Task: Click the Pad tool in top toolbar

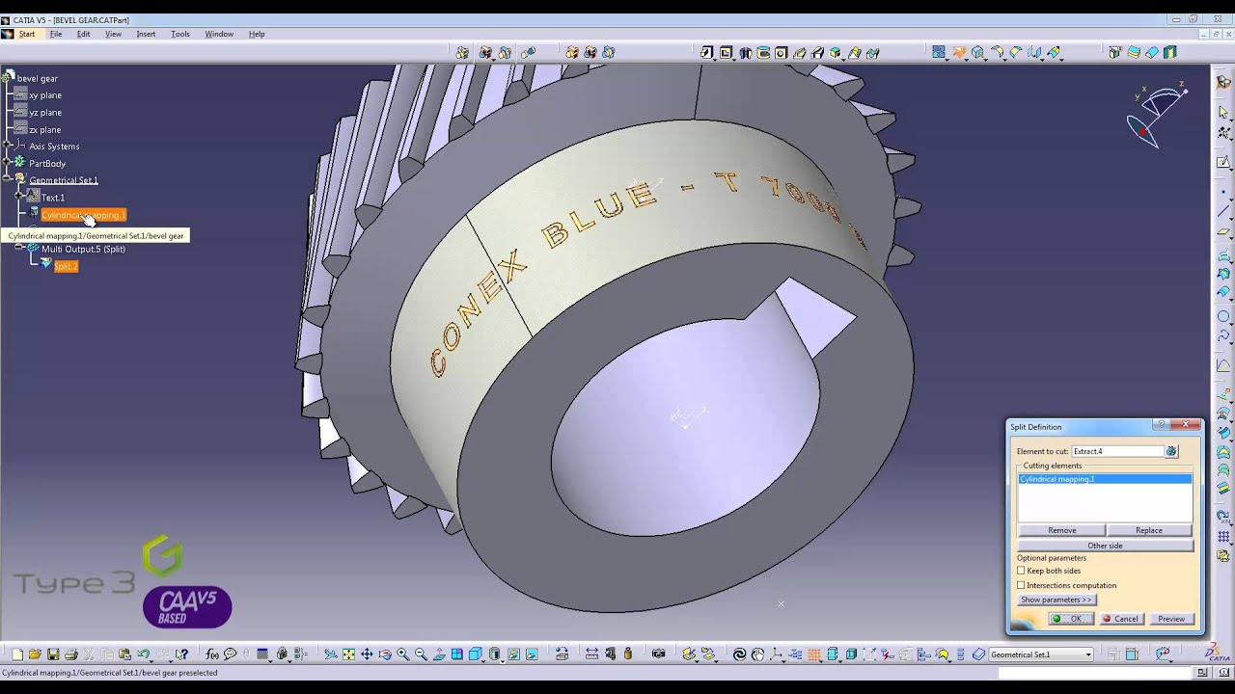Action: pos(706,53)
